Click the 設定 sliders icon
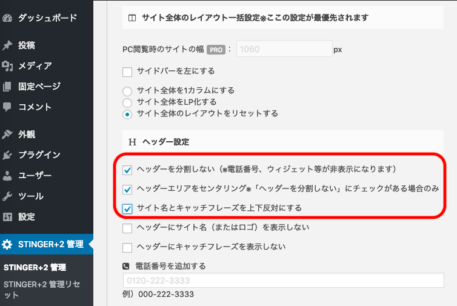Screen dimensions: 457x306 (x=7, y=217)
